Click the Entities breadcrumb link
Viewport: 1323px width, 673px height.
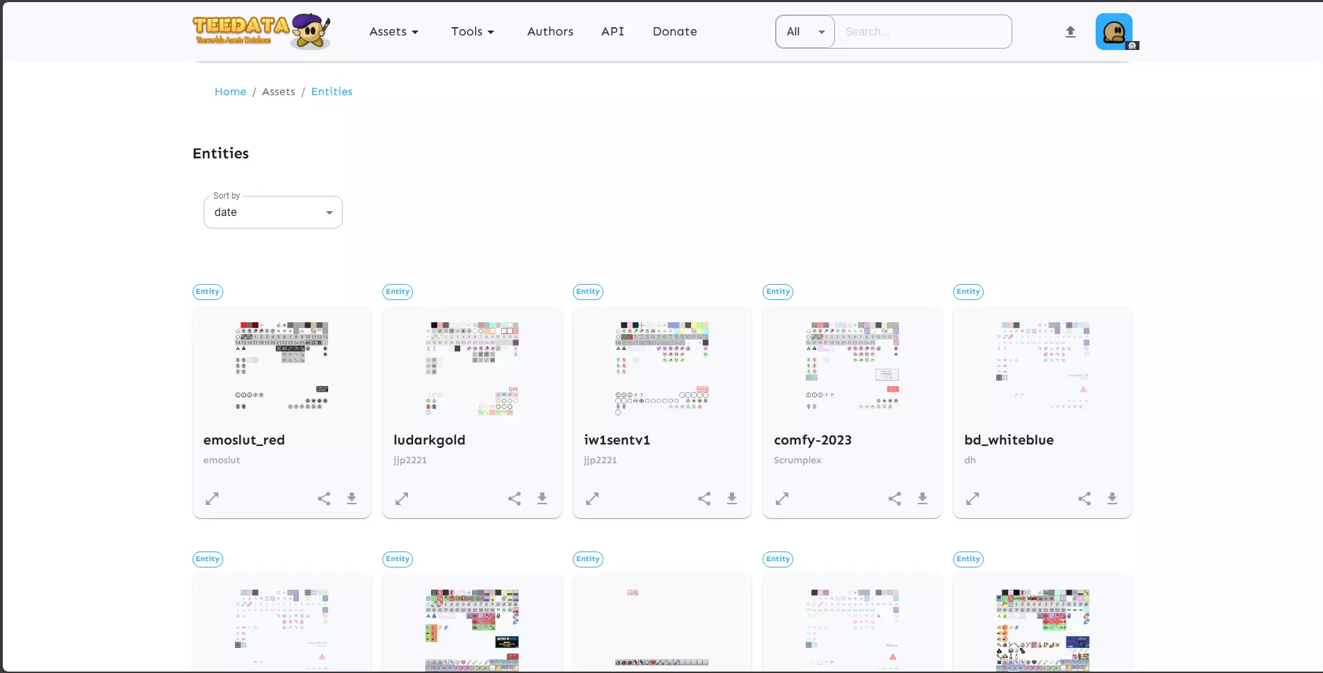pyautogui.click(x=332, y=92)
